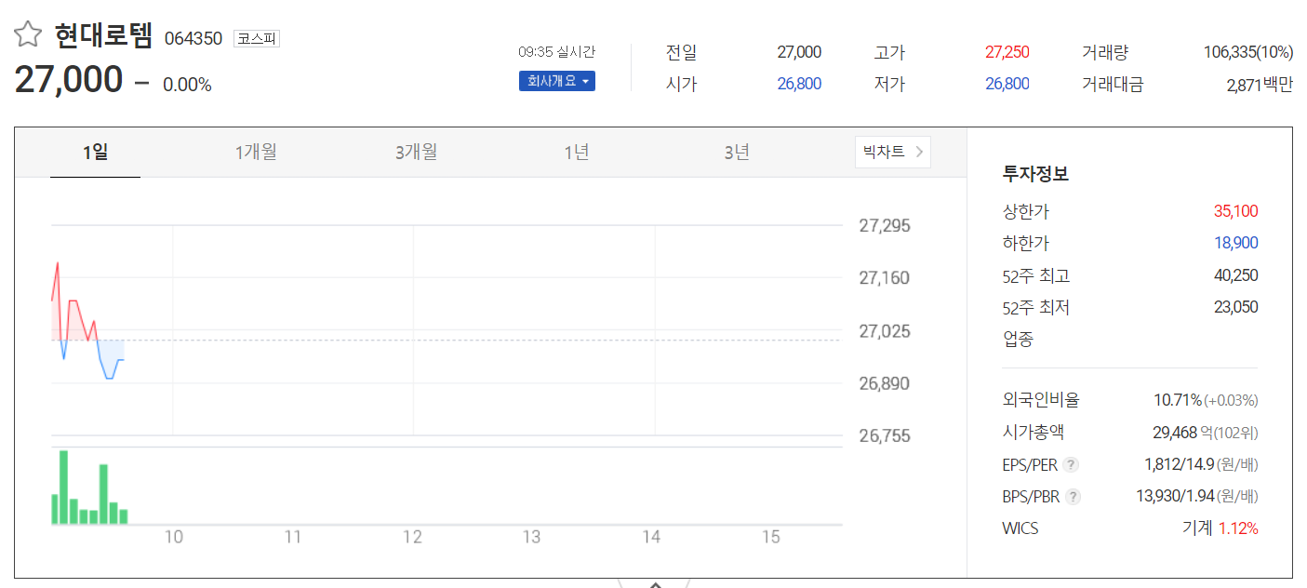Click the 15 o'clock x-axis label
The height and width of the screenshot is (588, 1307).
[770, 537]
